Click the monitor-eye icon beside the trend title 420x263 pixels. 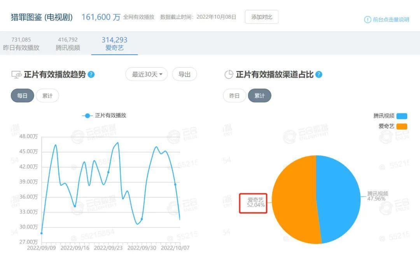(16, 74)
